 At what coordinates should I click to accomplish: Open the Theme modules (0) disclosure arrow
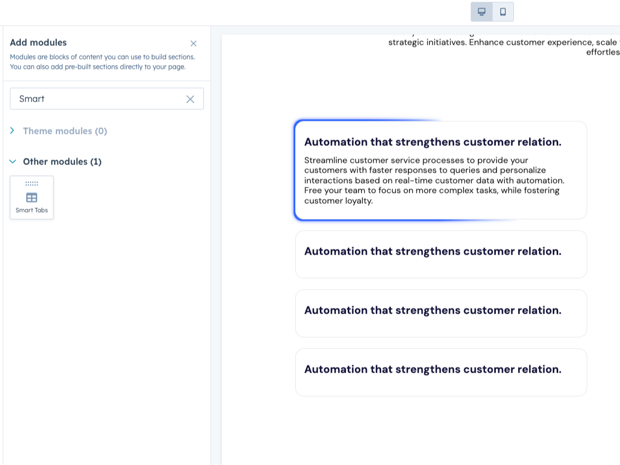tap(13, 131)
